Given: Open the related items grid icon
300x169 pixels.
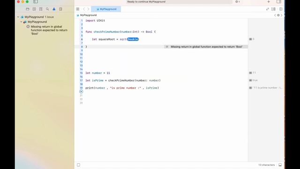Looking at the screenshot, I should click(78, 9).
